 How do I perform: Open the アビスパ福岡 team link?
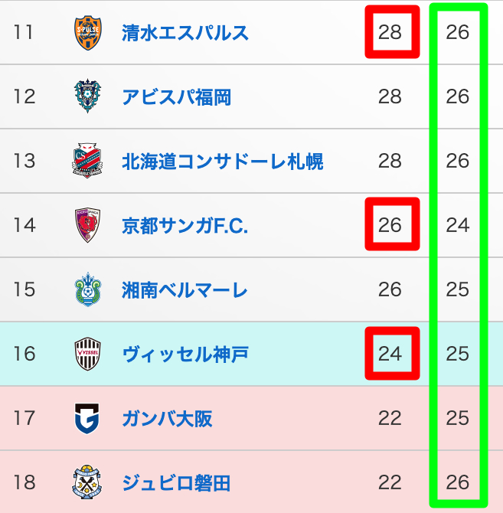(176, 97)
